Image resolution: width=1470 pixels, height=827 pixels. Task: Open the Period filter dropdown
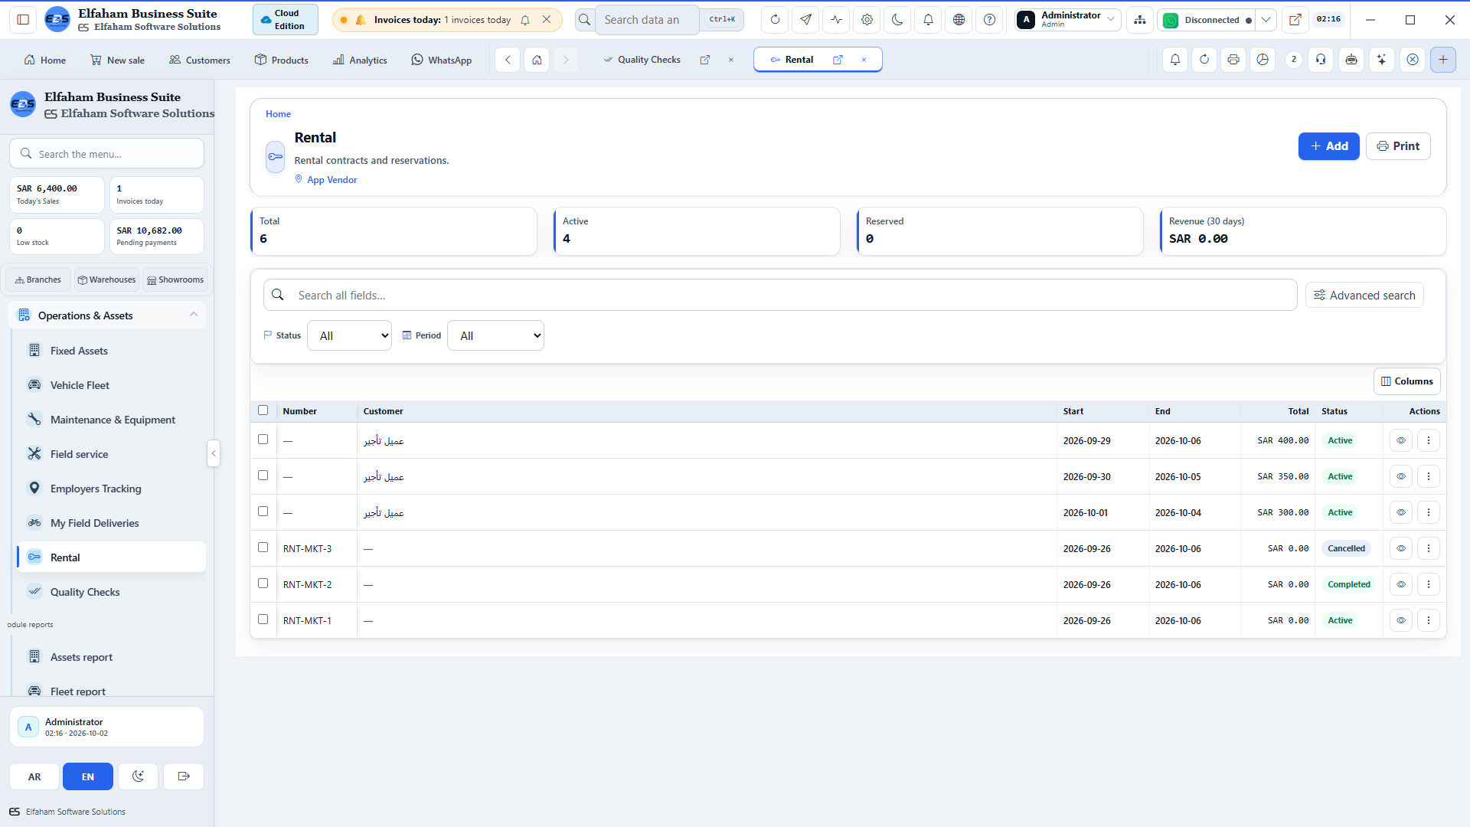[x=495, y=335]
